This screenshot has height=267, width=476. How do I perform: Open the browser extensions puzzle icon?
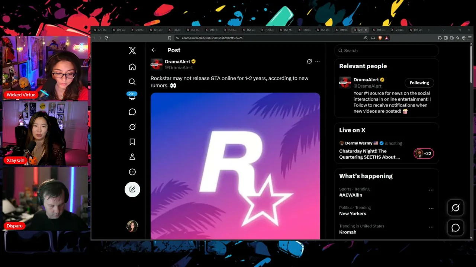[x=440, y=38]
